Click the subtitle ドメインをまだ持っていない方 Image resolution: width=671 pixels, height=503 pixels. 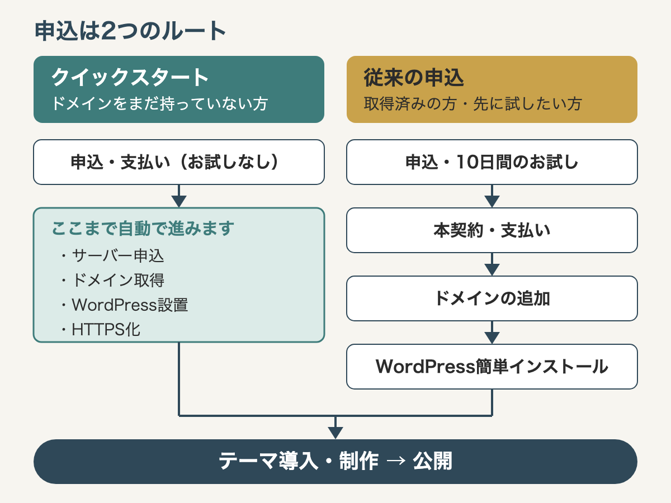click(x=159, y=103)
